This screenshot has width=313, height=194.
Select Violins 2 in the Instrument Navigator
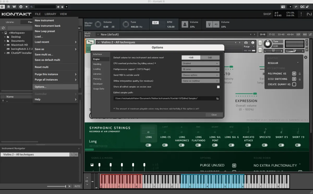pyautogui.click(x=35, y=155)
